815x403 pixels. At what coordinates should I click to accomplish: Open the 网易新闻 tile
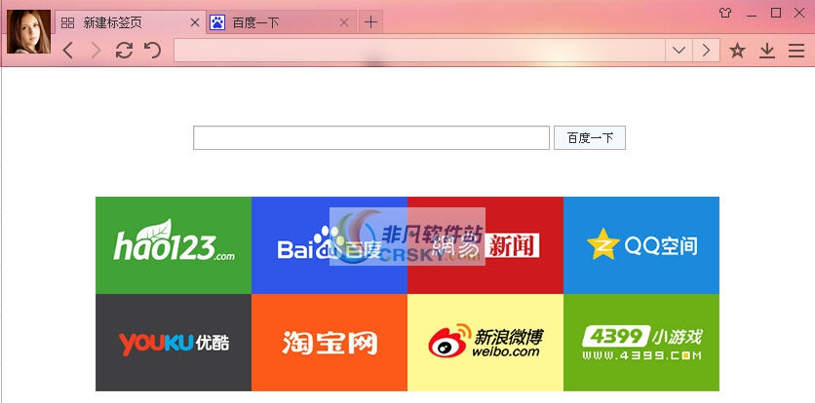pyautogui.click(x=485, y=245)
